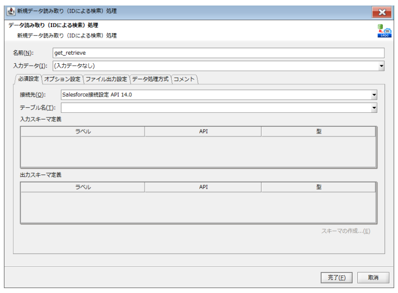Open the 入力データ dropdown
Image resolution: width=398 pixels, height=293 pixels.
(x=381, y=66)
